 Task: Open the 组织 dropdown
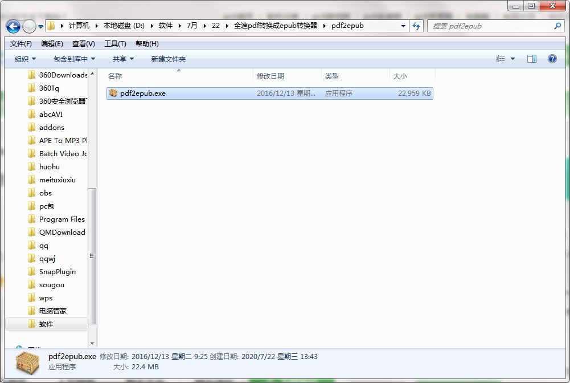(x=25, y=59)
